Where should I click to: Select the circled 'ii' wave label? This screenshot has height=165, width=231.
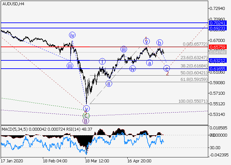[109, 84]
